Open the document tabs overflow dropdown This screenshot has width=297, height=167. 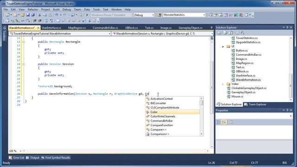coord(212,28)
